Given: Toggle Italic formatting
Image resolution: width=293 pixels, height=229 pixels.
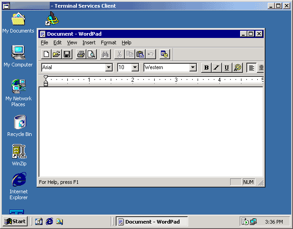Looking at the screenshot, I should click(217, 68).
